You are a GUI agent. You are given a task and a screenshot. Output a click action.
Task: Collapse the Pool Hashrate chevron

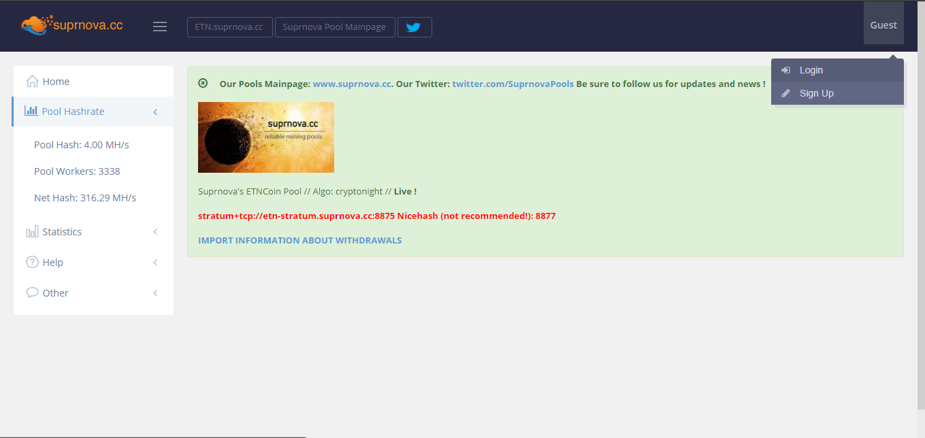[x=155, y=112]
